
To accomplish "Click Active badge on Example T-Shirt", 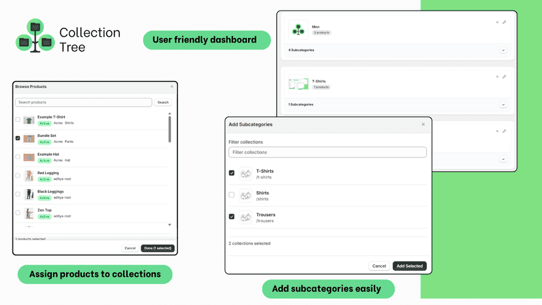I will click(x=45, y=124).
